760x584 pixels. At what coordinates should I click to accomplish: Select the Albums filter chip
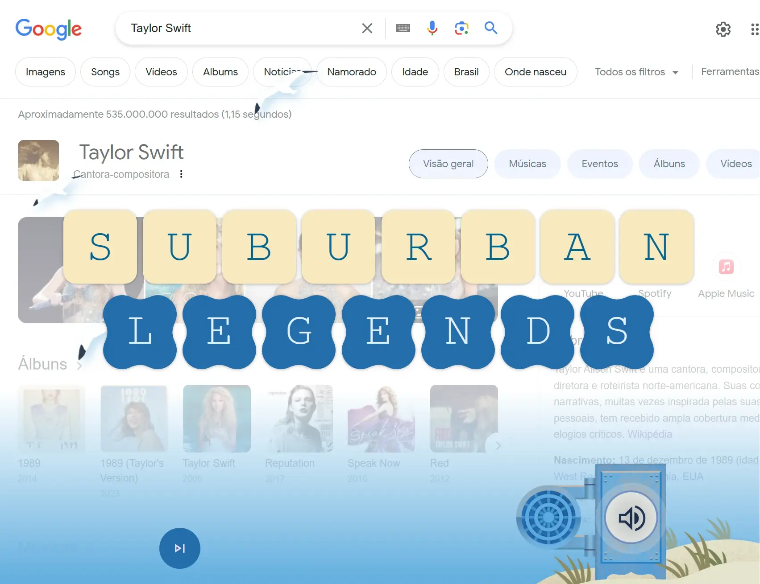(x=220, y=72)
